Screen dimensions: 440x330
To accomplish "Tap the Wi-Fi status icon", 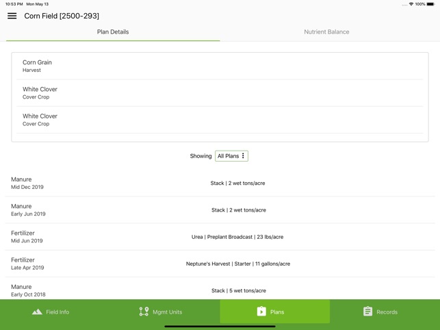I will point(411,4).
